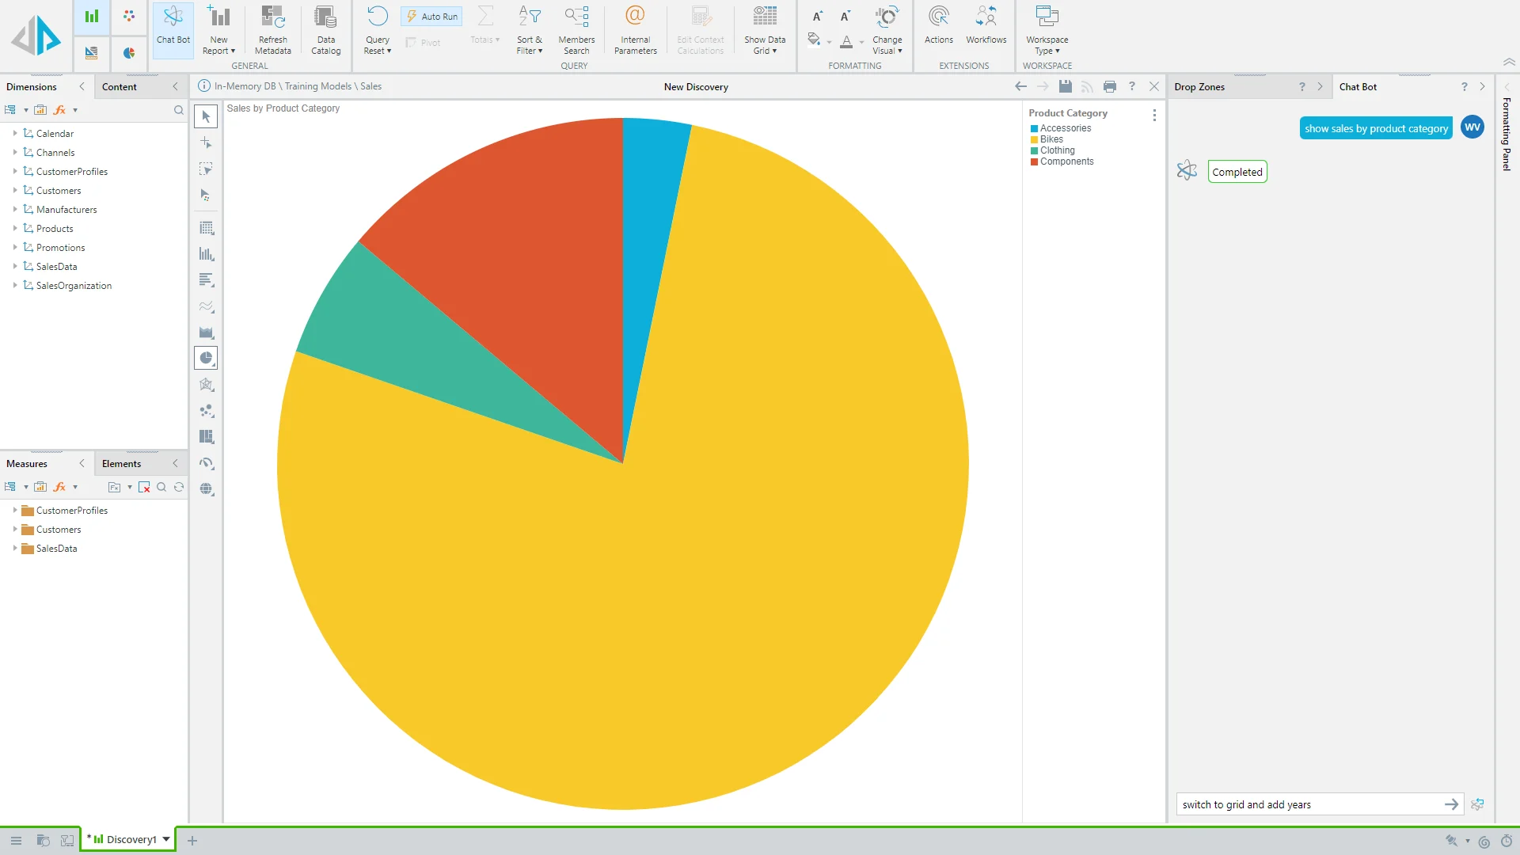
Task: Toggle the Auto Run button
Action: tap(432, 16)
